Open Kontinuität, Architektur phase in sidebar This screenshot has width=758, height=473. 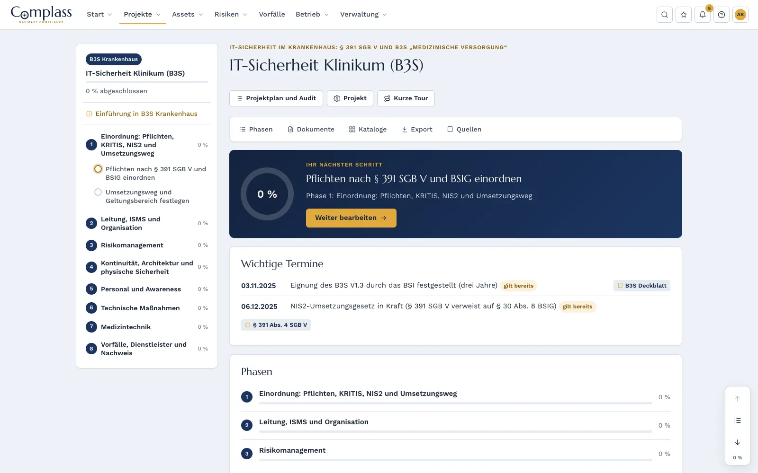coord(147,267)
